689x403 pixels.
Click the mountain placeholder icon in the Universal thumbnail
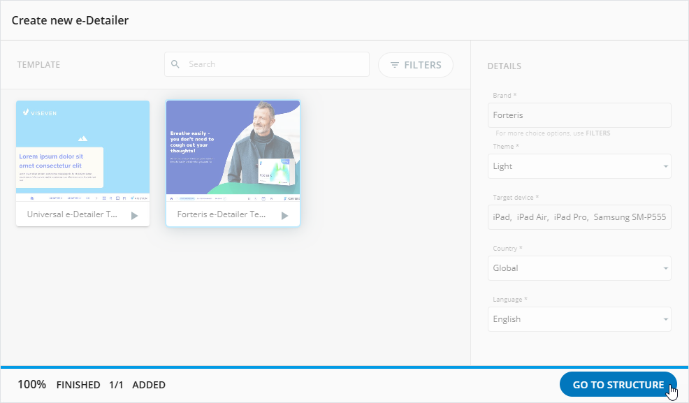tap(82, 138)
